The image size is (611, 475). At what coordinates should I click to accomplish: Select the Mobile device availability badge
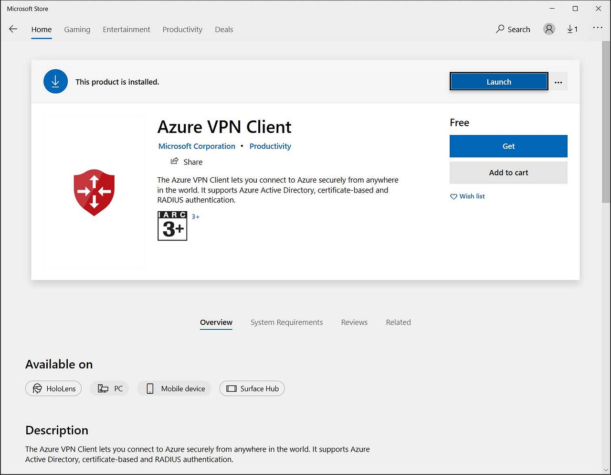point(174,389)
